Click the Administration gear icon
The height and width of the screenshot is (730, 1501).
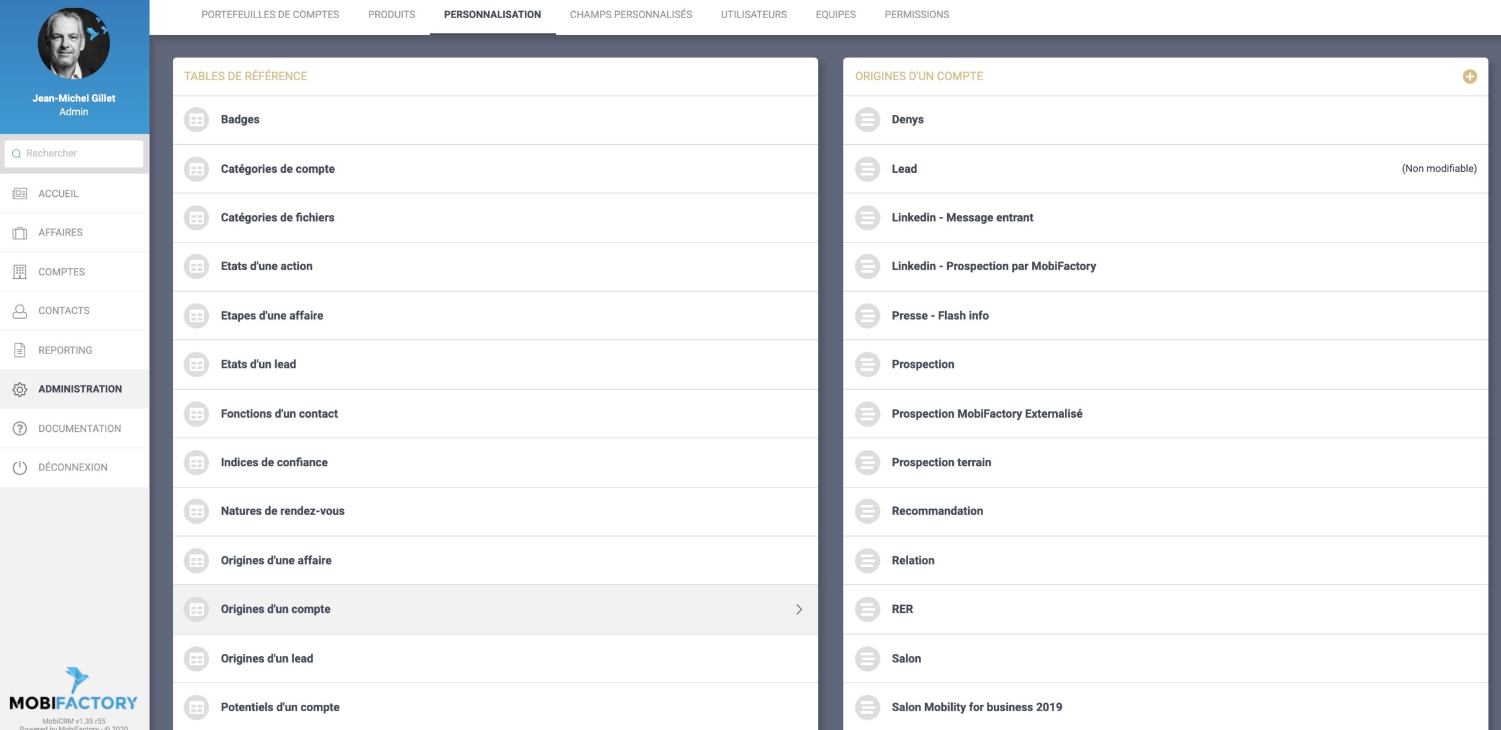[20, 389]
